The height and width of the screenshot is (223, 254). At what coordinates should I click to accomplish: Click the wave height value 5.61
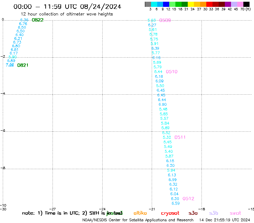tap(153, 30)
